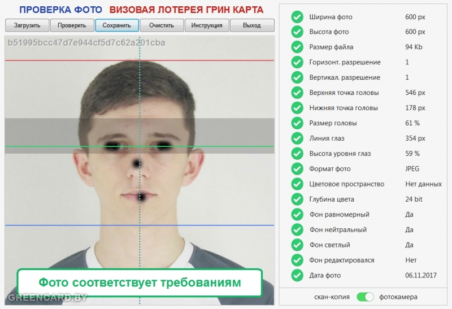The image size is (452, 309).
Task: Click green check icon beside Фон нейтральный
Action: 297,230
